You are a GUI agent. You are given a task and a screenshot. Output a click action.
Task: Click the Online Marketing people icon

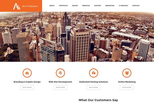[127, 73]
